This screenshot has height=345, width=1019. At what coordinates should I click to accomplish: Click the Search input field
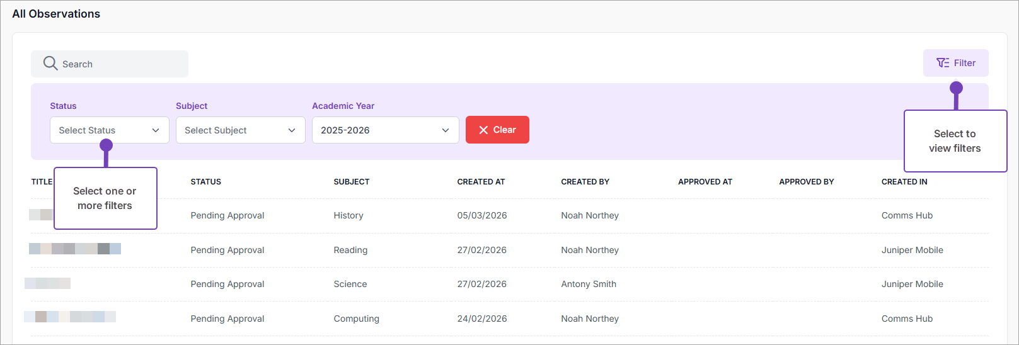point(120,64)
